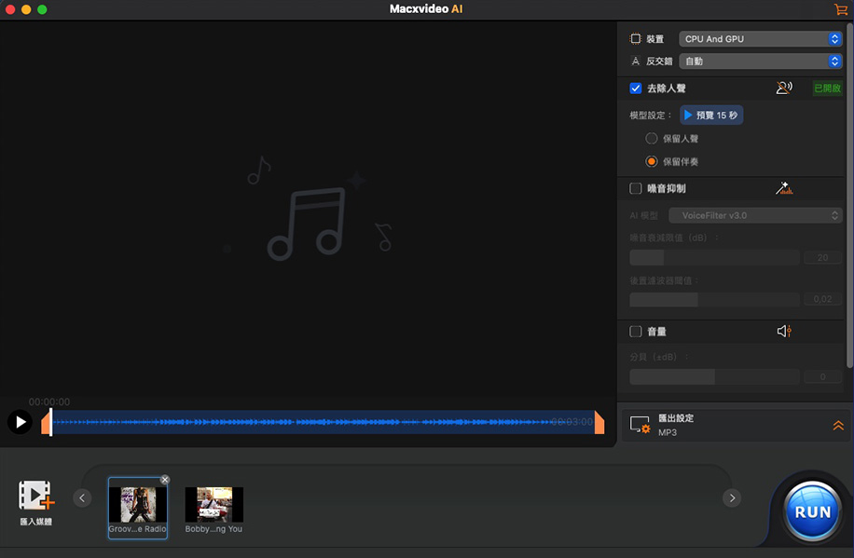The width and height of the screenshot is (854, 558).
Task: Select the 保留伴奏 radio option
Action: [652, 161]
